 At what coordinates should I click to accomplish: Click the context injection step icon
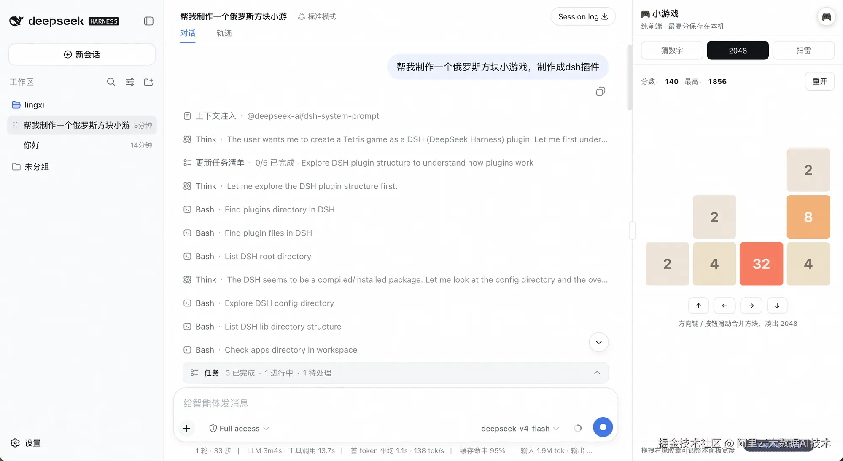click(x=187, y=116)
